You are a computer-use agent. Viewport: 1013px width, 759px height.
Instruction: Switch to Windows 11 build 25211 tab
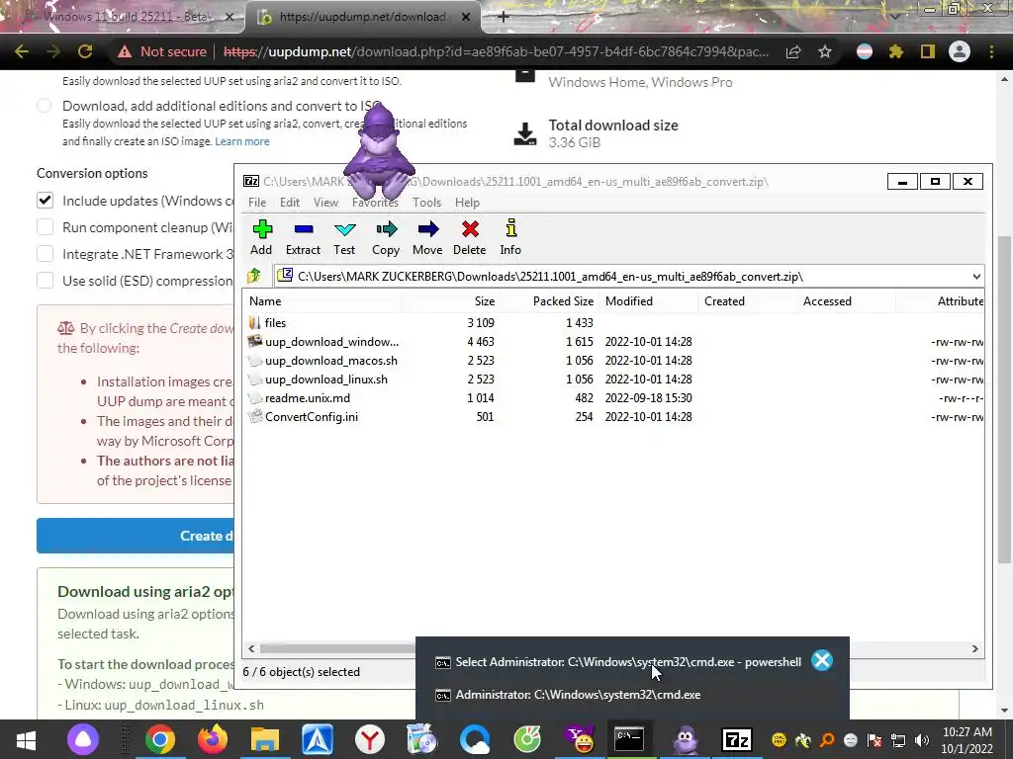pos(123,17)
